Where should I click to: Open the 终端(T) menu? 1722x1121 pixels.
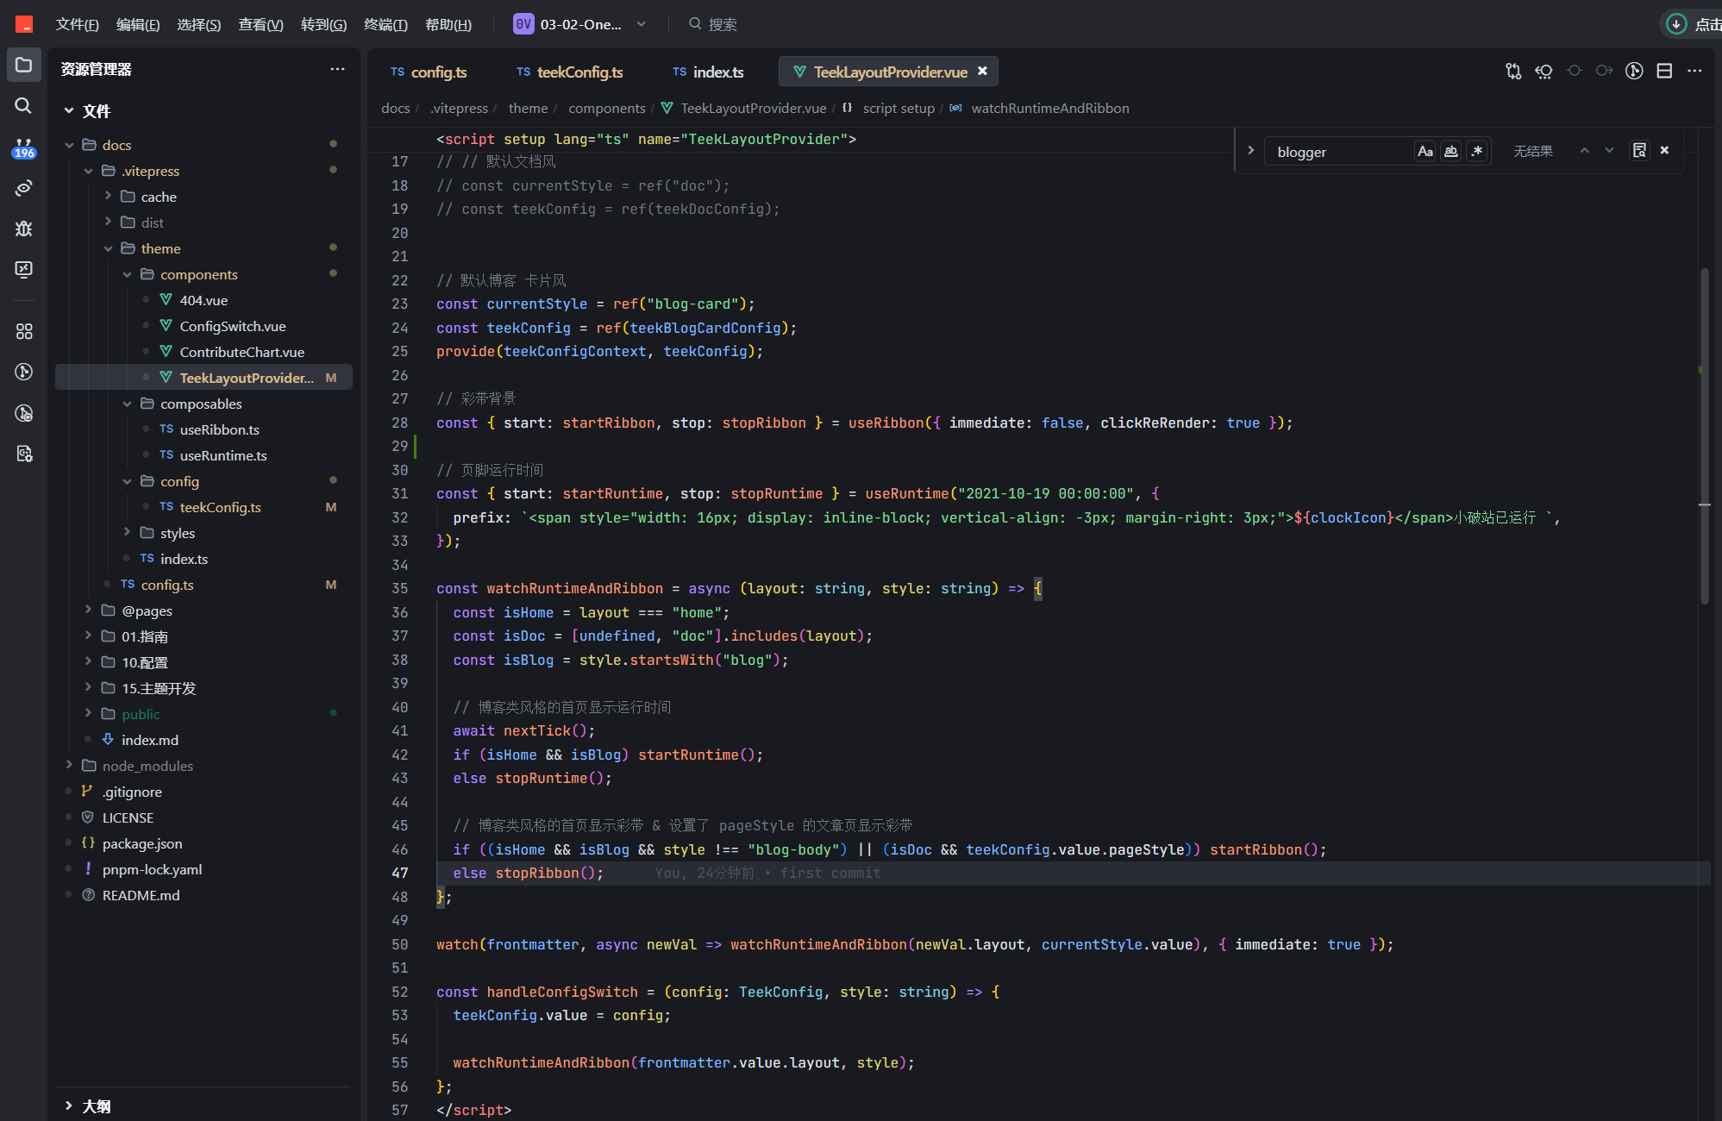point(385,24)
